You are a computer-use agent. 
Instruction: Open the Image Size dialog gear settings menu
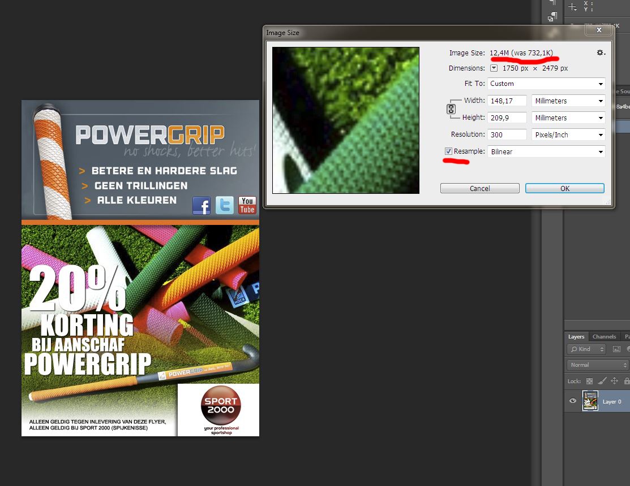[601, 53]
